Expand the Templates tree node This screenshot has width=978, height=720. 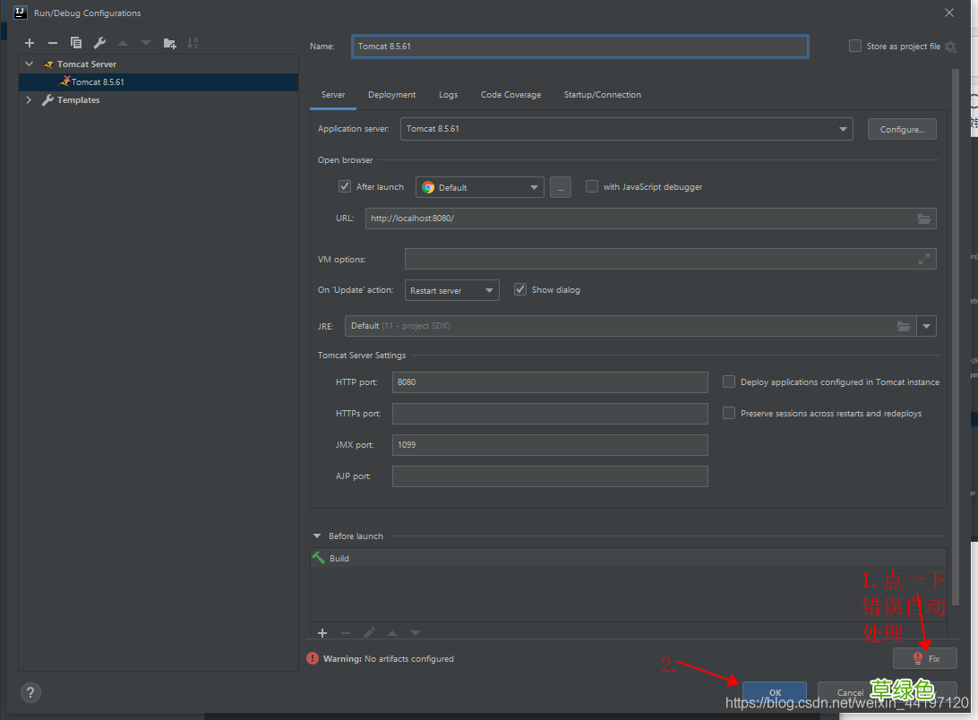point(29,100)
